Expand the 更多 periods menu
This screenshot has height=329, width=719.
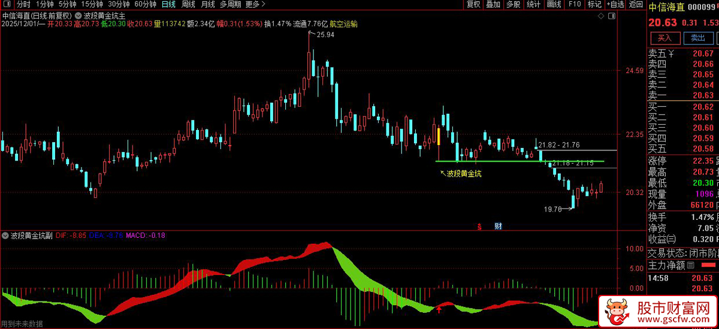(255, 4)
